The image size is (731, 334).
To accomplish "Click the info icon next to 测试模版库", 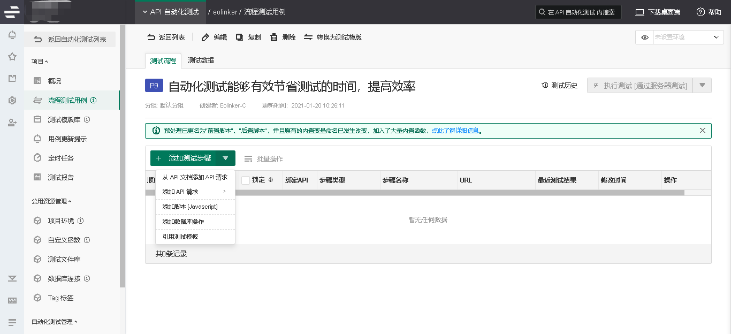I will (87, 119).
